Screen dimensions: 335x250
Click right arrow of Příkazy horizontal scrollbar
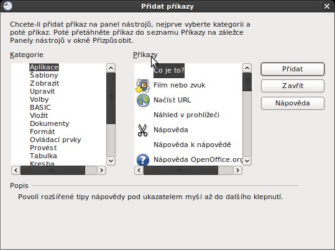[x=237, y=170]
